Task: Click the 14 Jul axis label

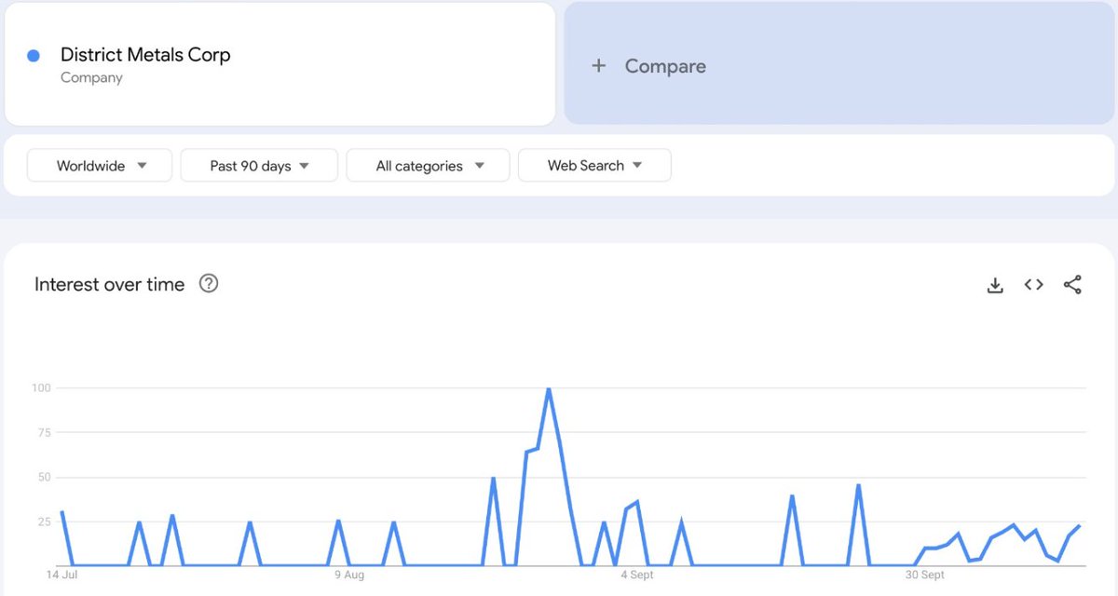Action: point(61,576)
